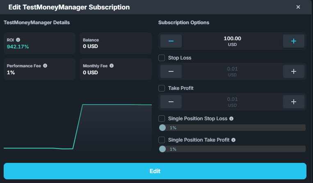Click the Single Position Stop Loss slider handle
This screenshot has height=183, width=313.
tap(162, 128)
